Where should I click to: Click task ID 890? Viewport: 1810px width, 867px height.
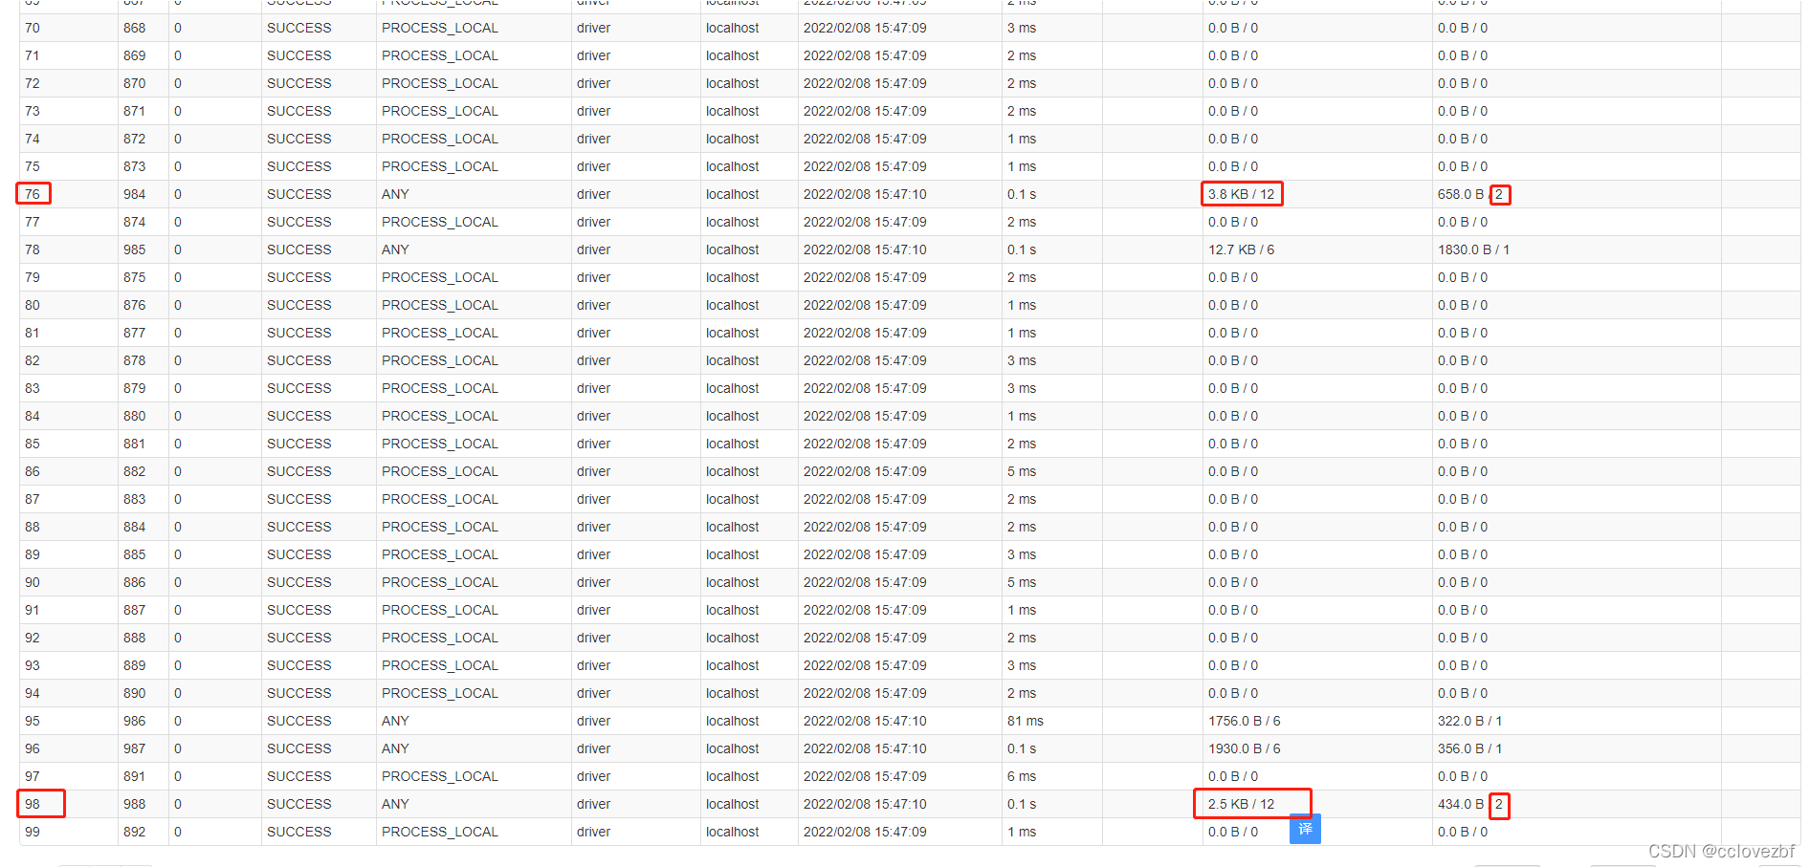point(135,693)
